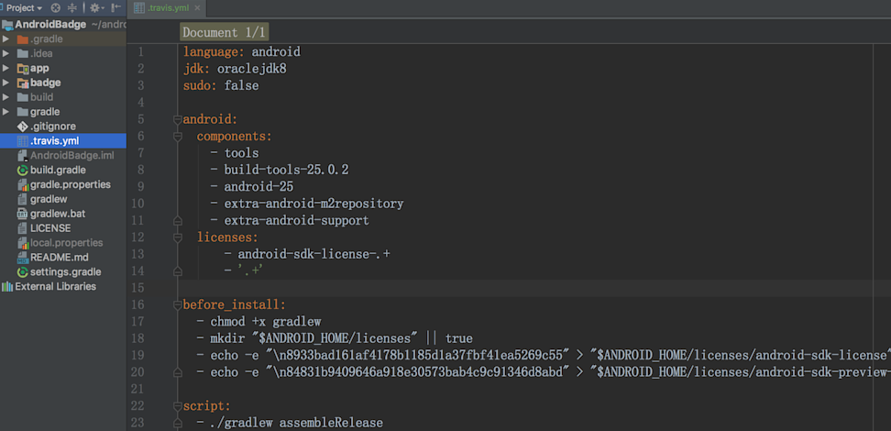Select External Libraries node
The height and width of the screenshot is (431, 891).
[x=55, y=287]
